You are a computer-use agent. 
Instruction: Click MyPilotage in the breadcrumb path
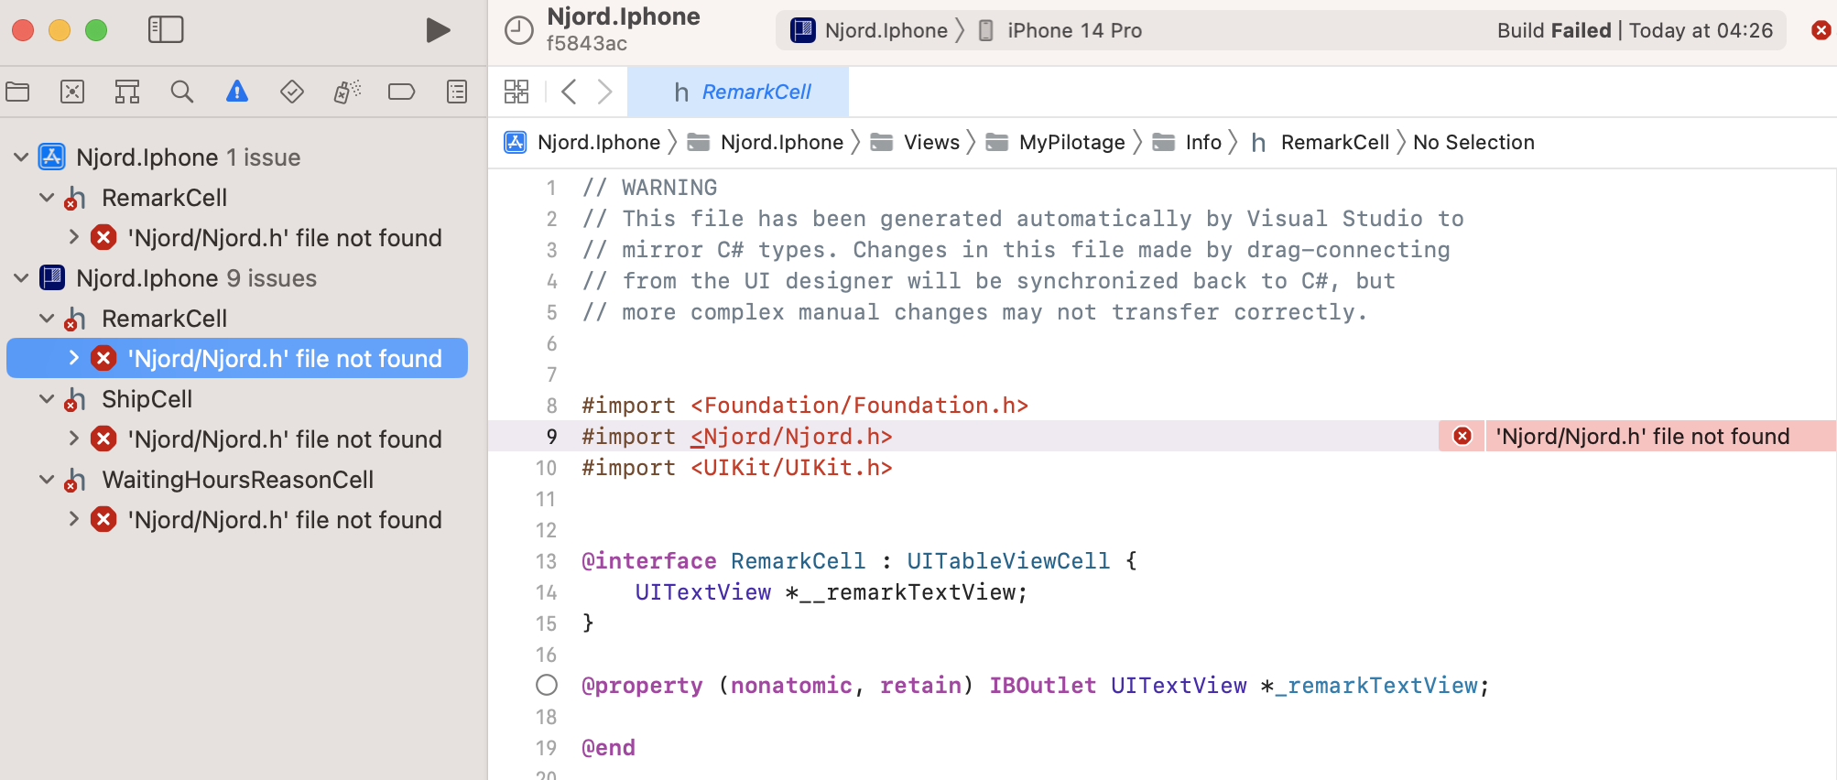(1071, 143)
